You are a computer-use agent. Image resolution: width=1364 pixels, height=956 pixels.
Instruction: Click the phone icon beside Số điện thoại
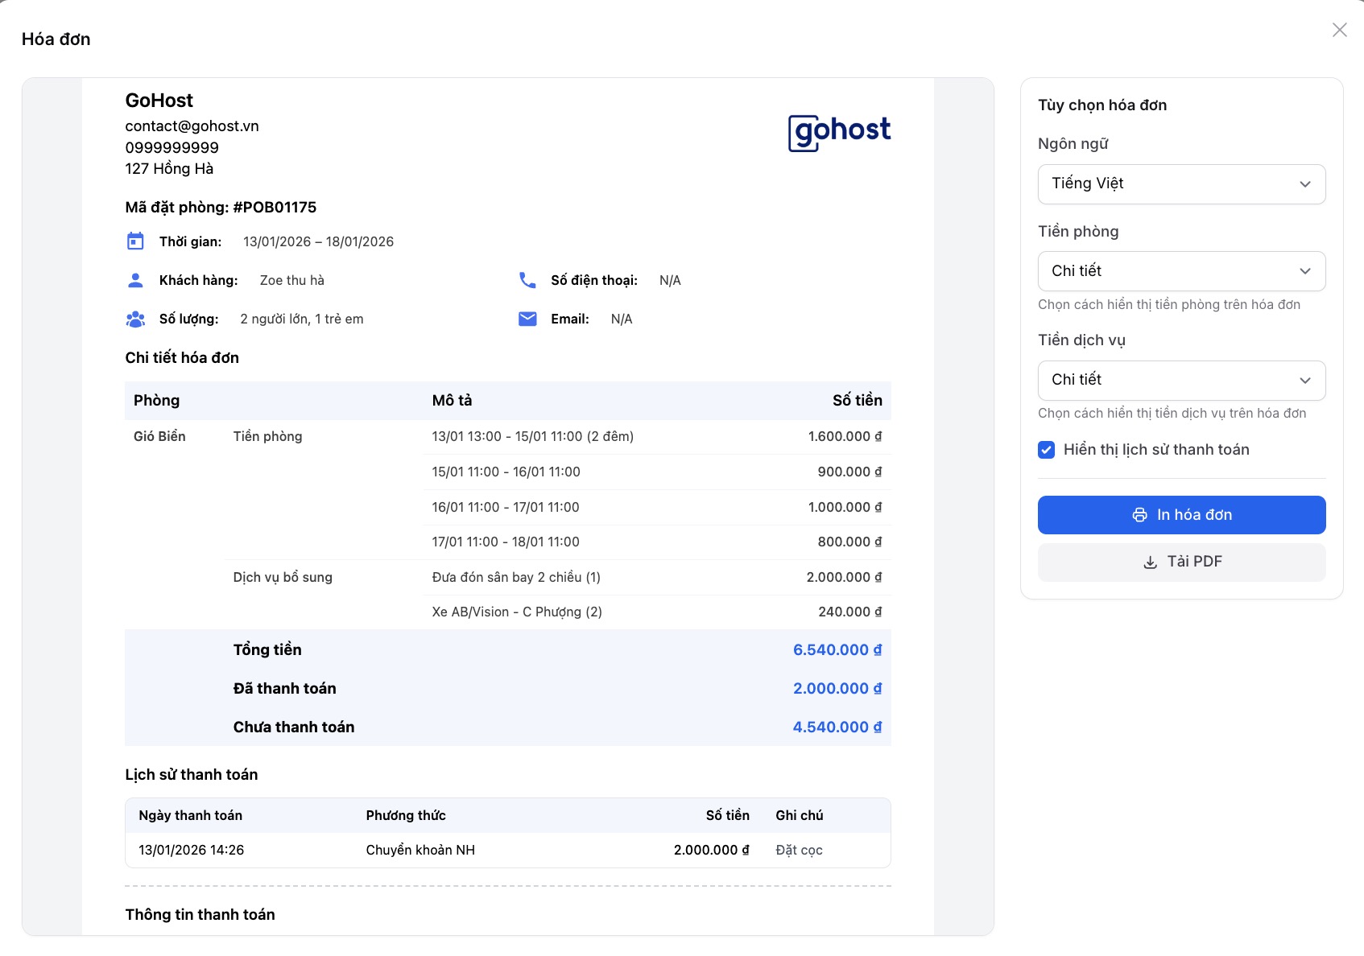tap(527, 280)
